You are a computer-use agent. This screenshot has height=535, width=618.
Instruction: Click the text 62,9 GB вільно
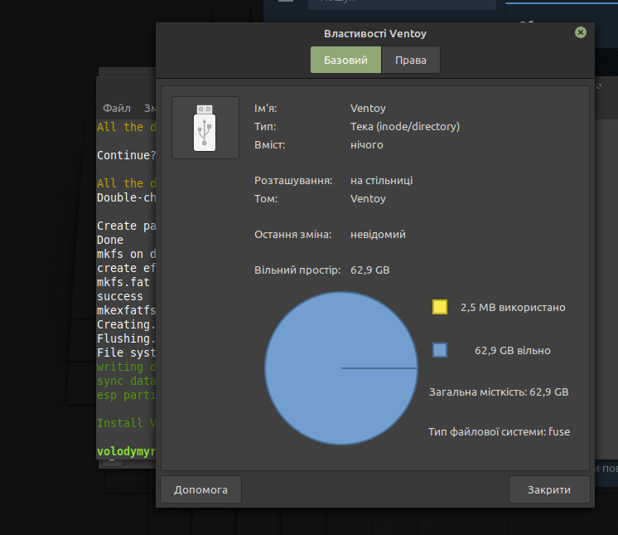513,350
